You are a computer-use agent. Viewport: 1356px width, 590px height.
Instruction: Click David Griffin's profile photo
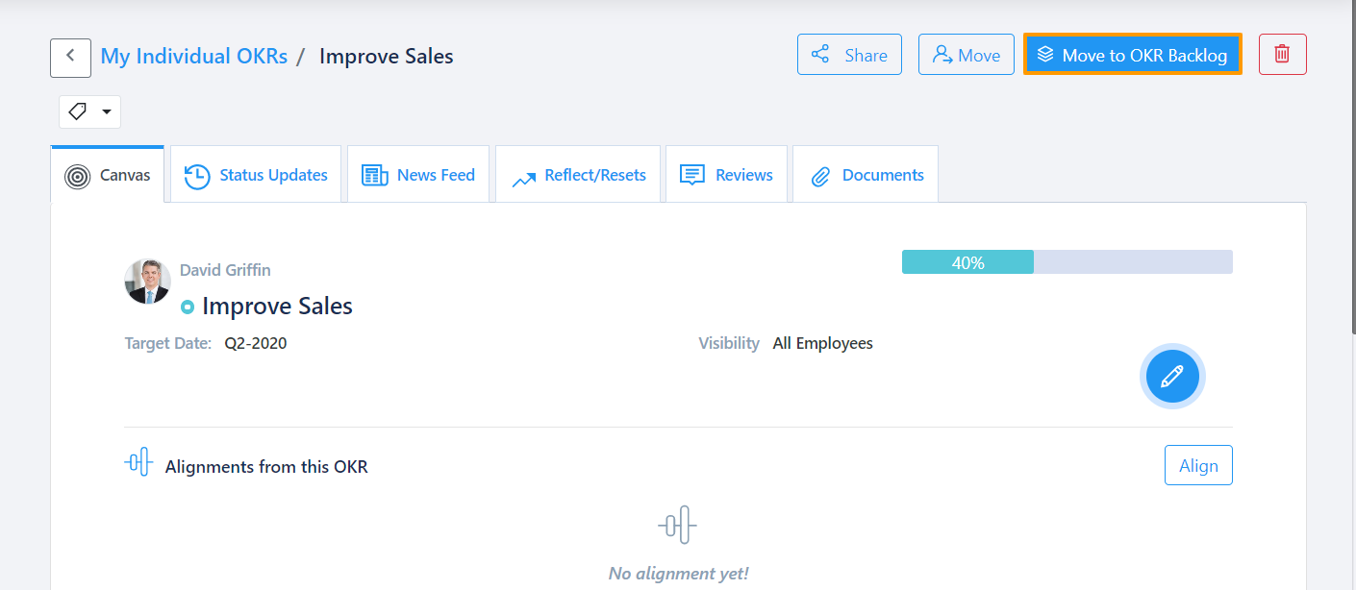click(147, 282)
